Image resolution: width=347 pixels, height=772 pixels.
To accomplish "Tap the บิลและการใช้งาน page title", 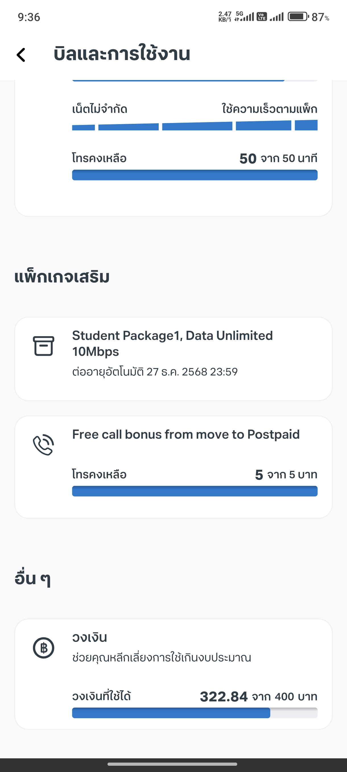I will click(122, 54).
